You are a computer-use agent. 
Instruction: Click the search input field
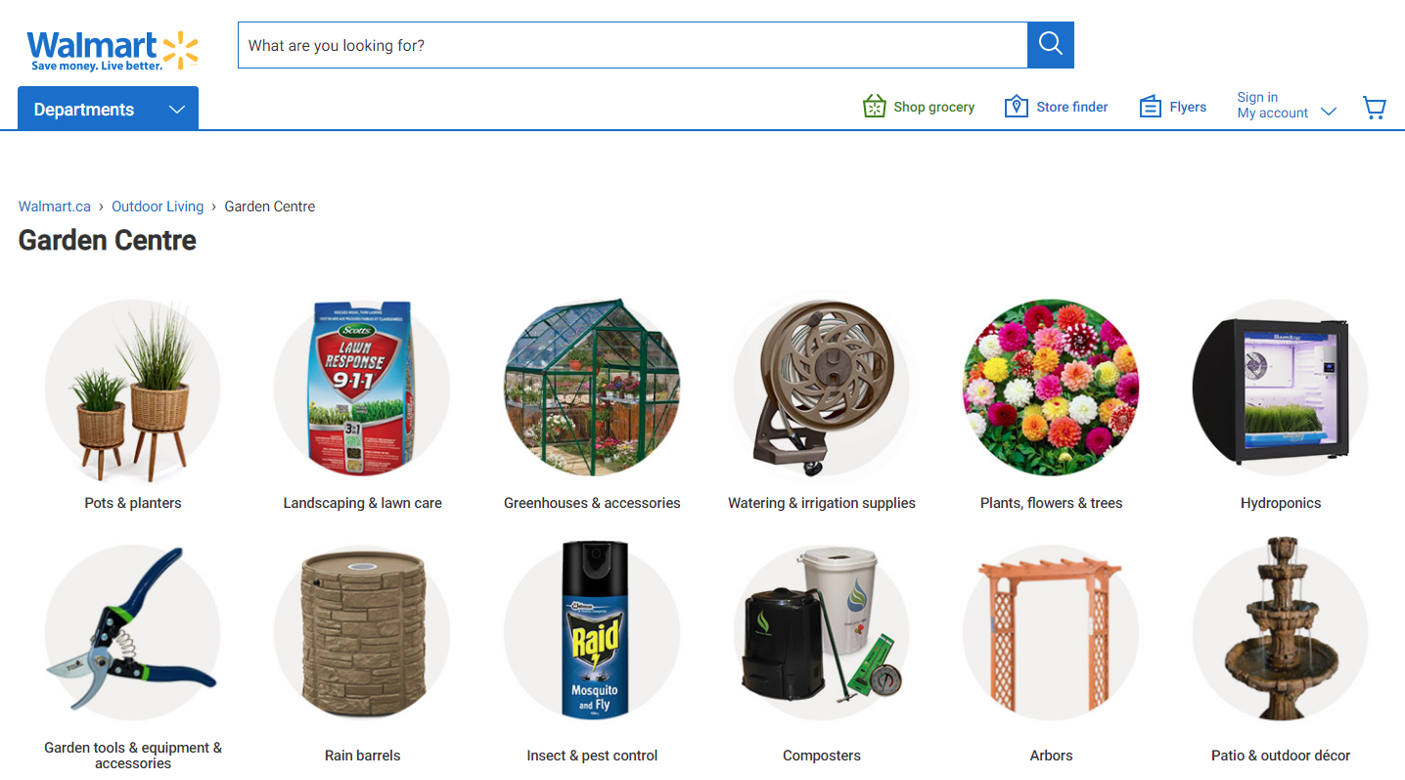point(632,45)
